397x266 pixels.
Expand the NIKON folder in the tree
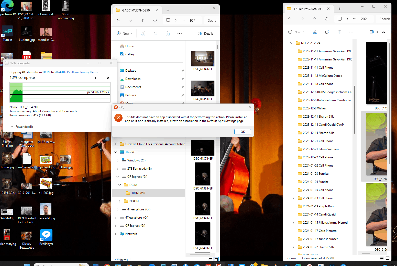coord(119,201)
